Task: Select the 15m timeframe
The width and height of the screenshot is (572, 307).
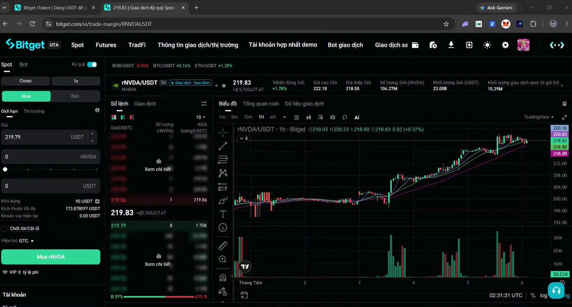Action: pyautogui.click(x=248, y=117)
